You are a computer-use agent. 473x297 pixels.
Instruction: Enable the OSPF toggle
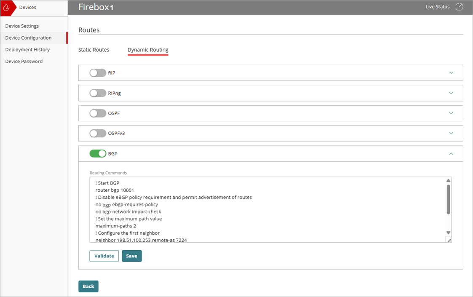98,113
